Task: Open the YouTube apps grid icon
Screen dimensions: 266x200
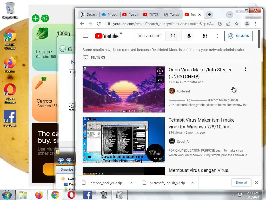Action: pos(205,36)
